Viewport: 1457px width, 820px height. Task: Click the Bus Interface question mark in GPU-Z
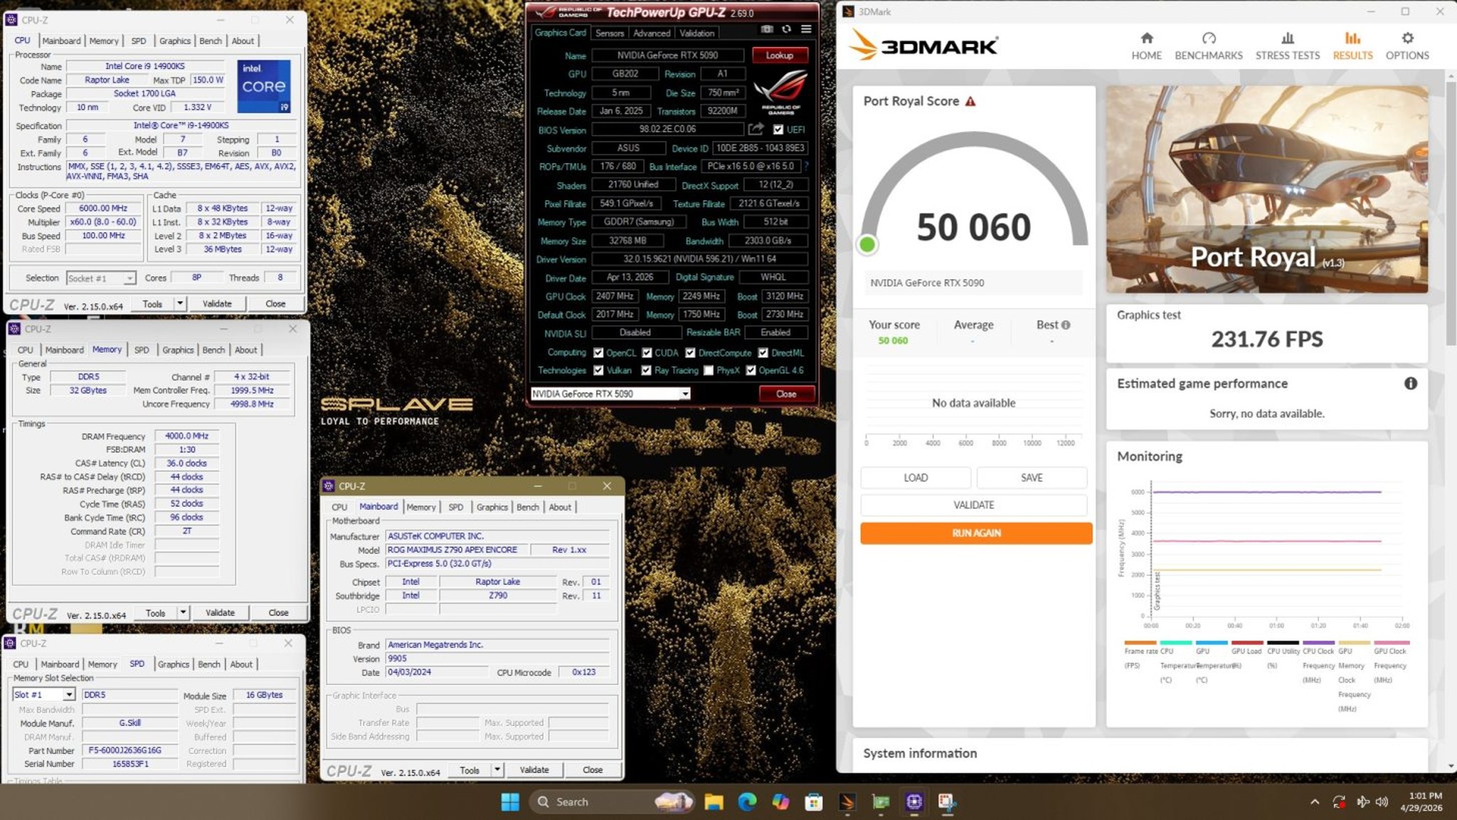tap(806, 166)
